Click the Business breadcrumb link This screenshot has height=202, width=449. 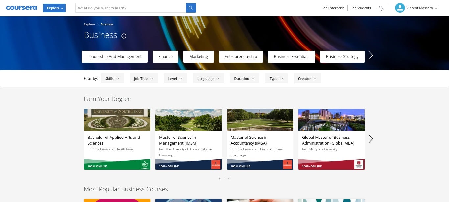pos(107,24)
